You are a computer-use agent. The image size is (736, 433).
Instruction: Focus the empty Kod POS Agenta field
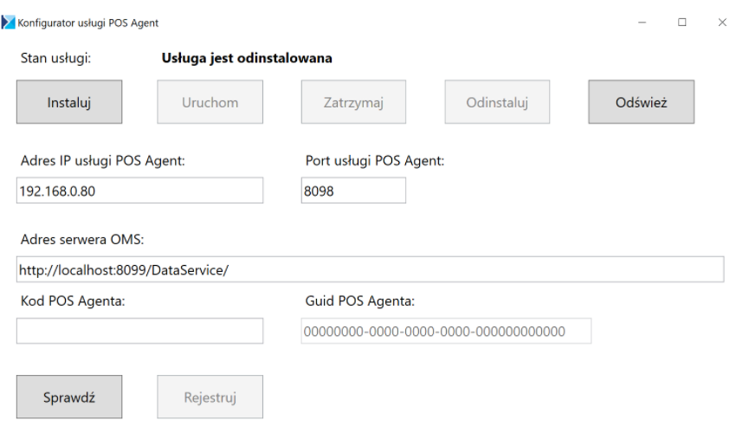(x=139, y=331)
